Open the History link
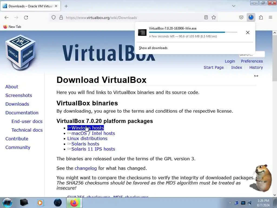The width and height of the screenshot is (277, 208). tap(256, 67)
